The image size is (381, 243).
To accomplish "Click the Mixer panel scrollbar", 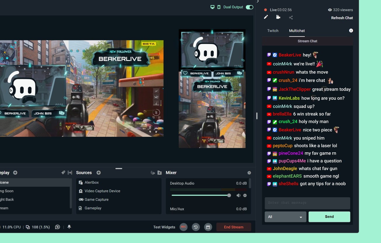I will 250,183.
